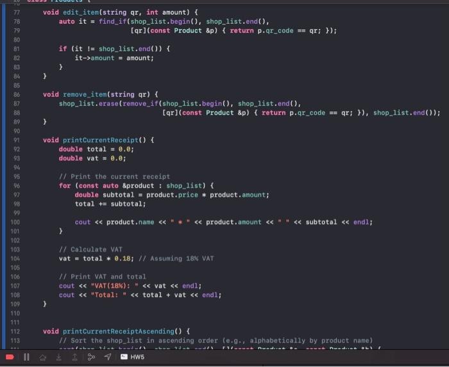Screen dimensions: 449x367
Task: Click "find_if" on line 78
Action: pos(113,21)
